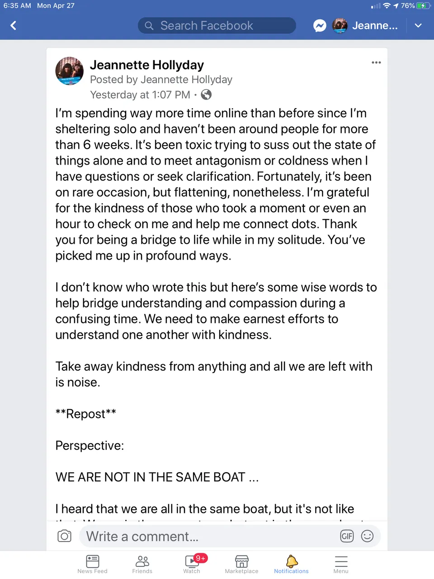The width and height of the screenshot is (434, 579).
Task: Open the emoji smiley picker
Action: [x=367, y=536]
